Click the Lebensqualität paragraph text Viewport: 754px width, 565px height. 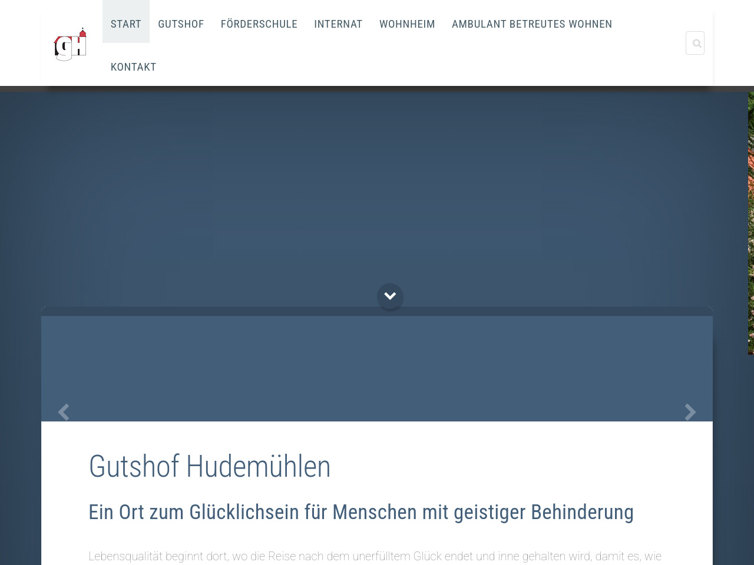point(375,556)
